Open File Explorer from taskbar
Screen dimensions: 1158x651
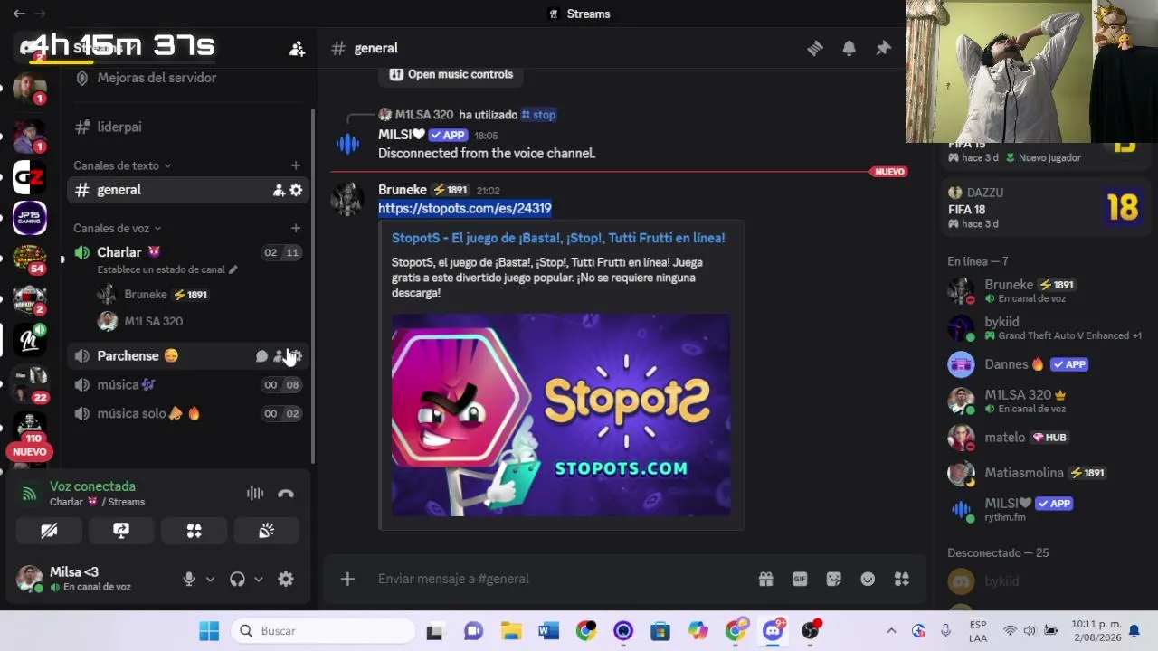coord(511,631)
